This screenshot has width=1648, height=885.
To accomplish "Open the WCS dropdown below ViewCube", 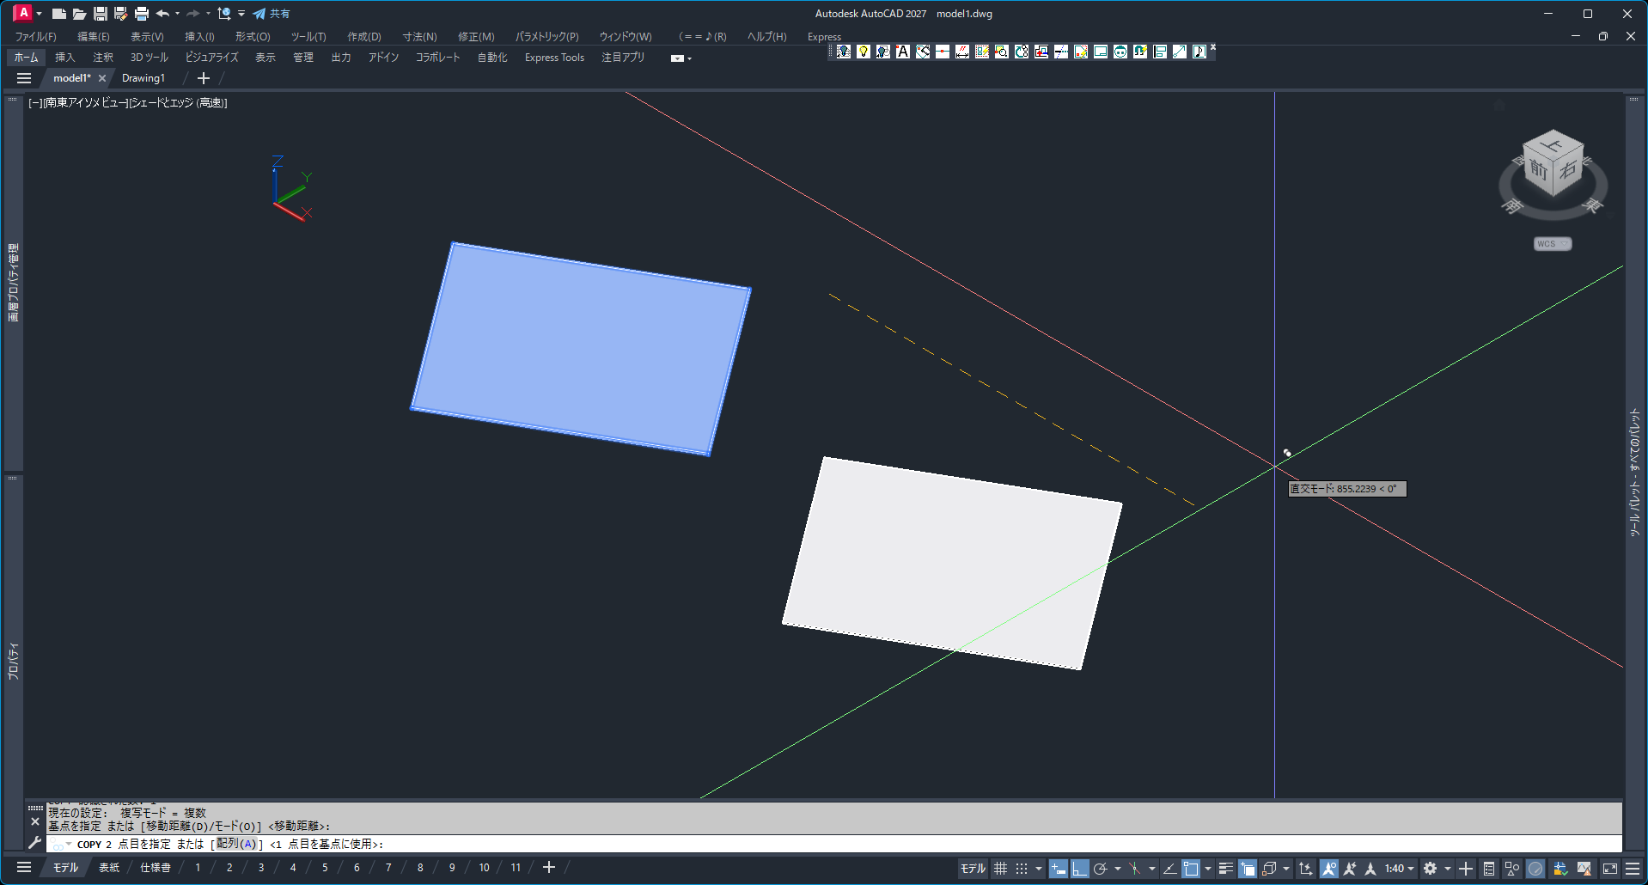I will pyautogui.click(x=1552, y=244).
